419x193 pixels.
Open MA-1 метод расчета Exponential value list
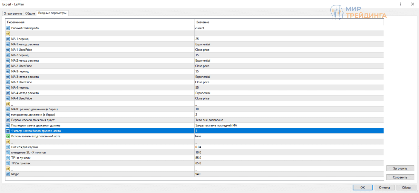tap(202, 44)
